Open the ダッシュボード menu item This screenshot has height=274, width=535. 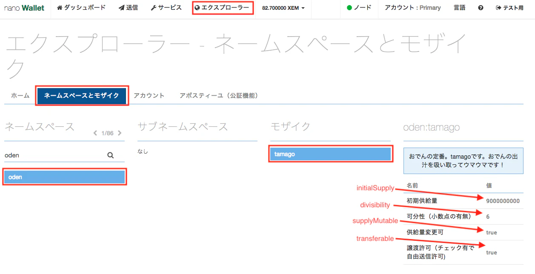(x=81, y=8)
